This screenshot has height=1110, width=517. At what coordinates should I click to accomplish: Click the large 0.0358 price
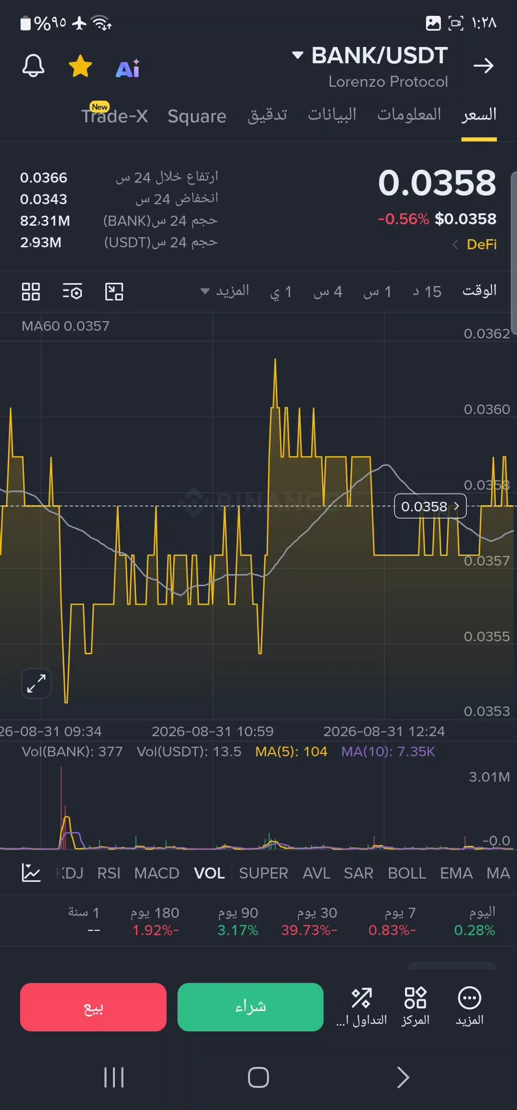[437, 183]
